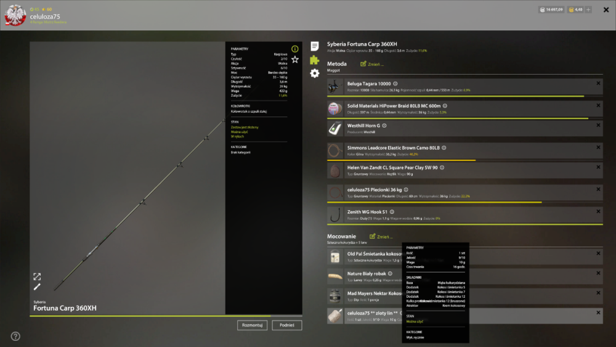
Task: Remove Zenith WG Hook S1 from setup
Action: coord(598,211)
